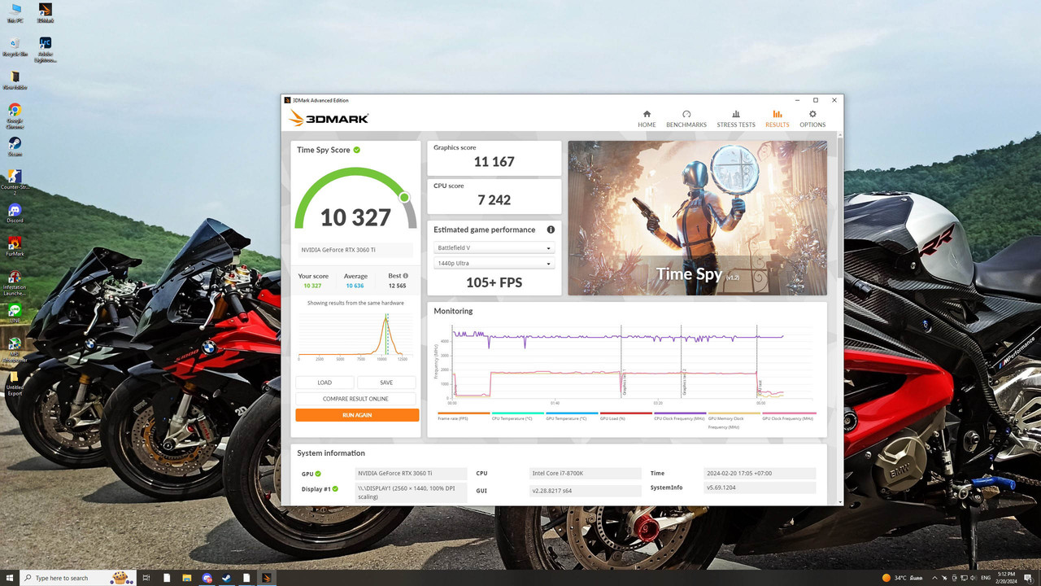
Task: Open Adobe Lightroom desktop shortcut
Action: tap(46, 49)
